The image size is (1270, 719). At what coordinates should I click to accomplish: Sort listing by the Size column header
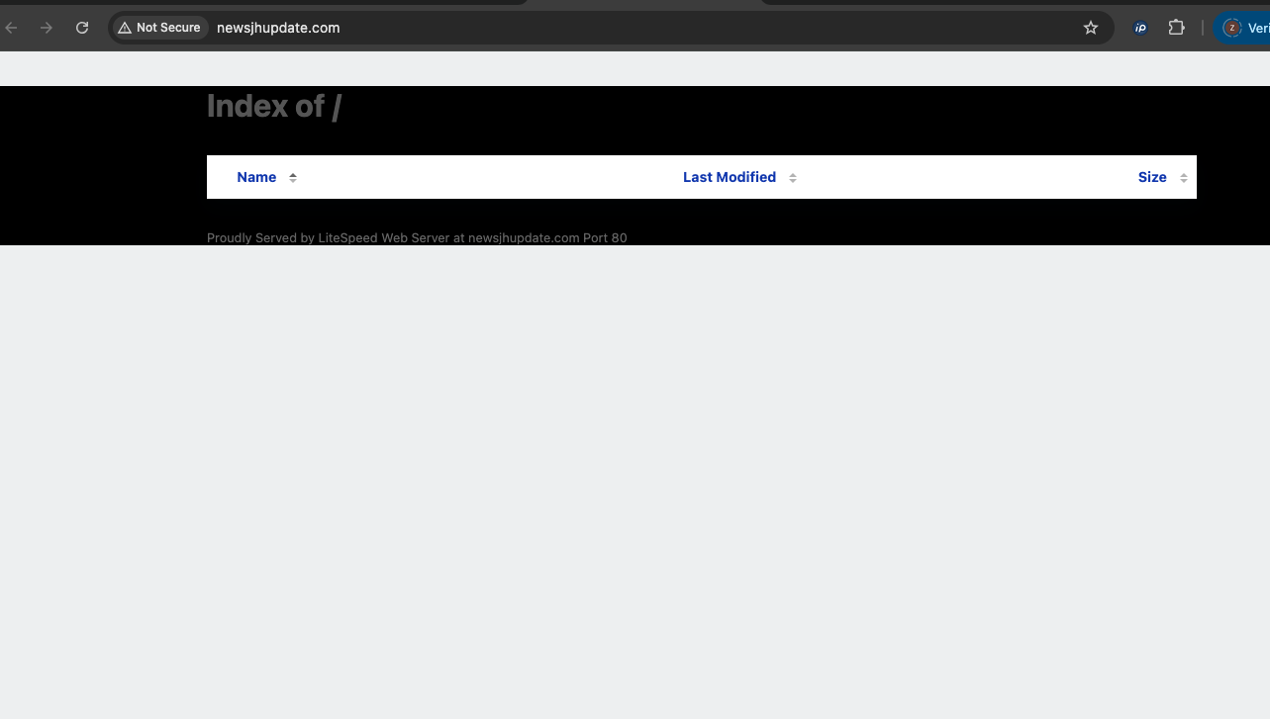(1152, 177)
